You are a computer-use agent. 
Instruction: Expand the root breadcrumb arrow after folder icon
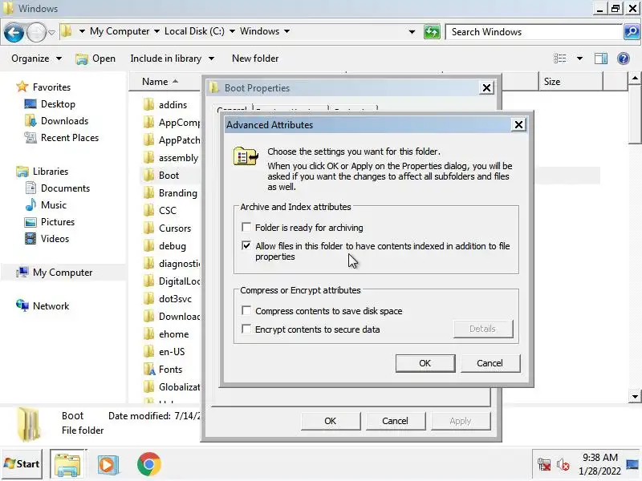[82, 31]
